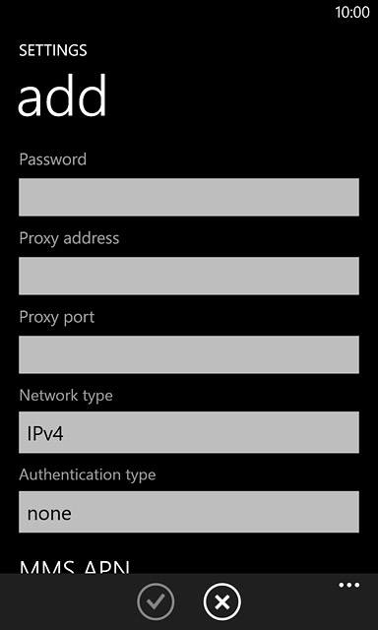
Task: Click into the Proxy address field
Action: click(x=189, y=276)
